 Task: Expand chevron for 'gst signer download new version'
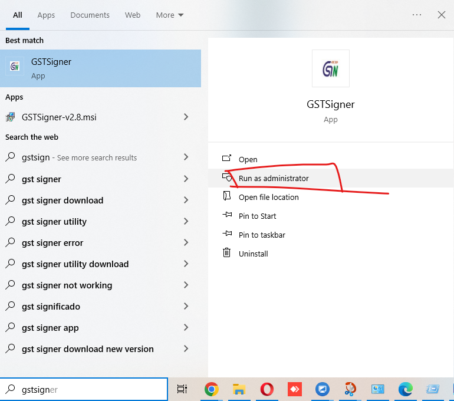click(x=186, y=349)
